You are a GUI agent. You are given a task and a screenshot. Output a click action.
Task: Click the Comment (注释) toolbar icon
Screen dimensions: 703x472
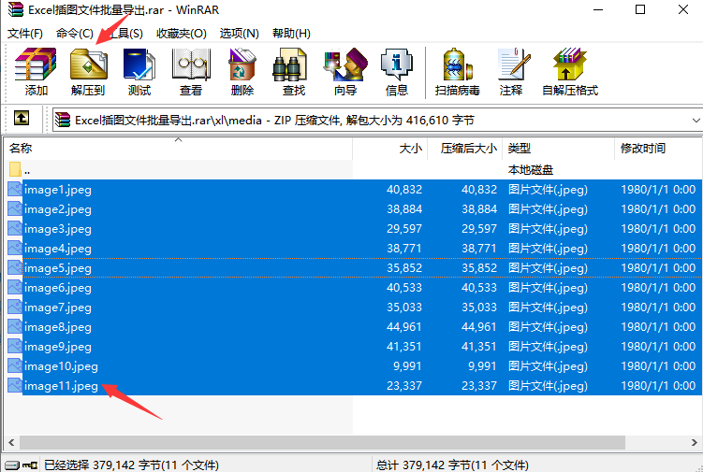tap(514, 64)
